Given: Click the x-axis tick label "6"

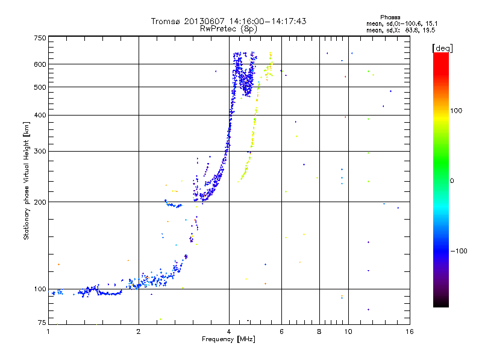Looking at the screenshot, I should tap(281, 332).
